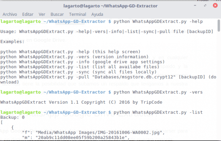Click the terminal vertical scrollbar handle

pyautogui.click(x=218, y=25)
